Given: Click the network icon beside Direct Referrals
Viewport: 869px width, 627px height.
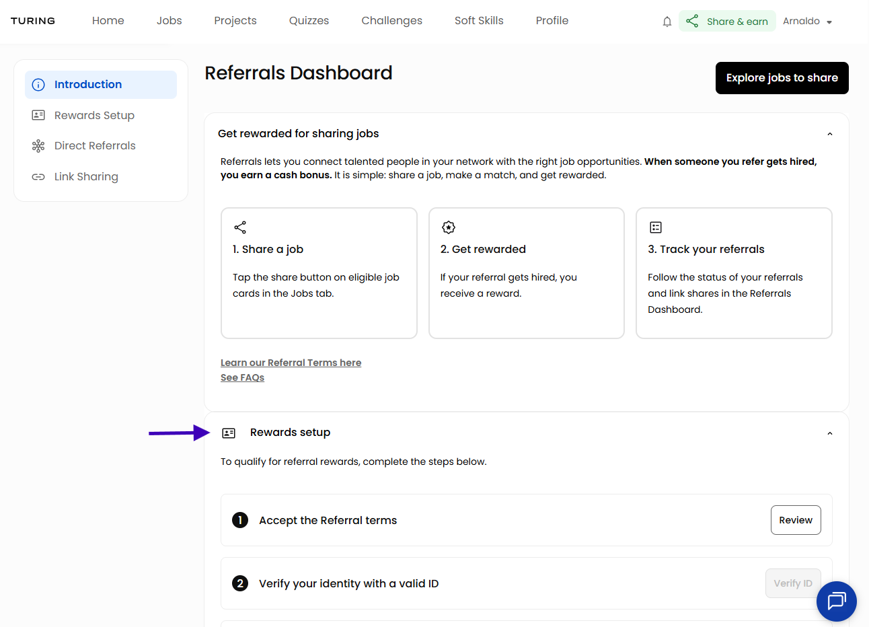Looking at the screenshot, I should coord(38,145).
